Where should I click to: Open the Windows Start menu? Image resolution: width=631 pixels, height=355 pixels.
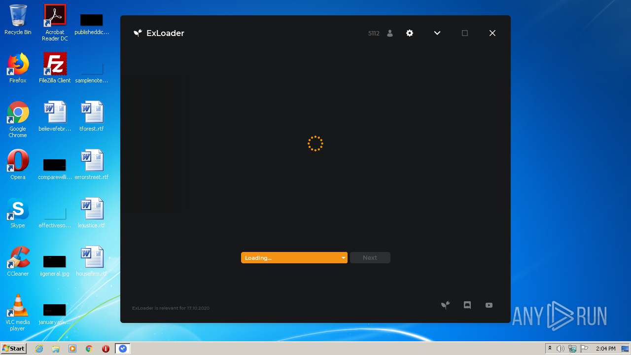pyautogui.click(x=13, y=349)
